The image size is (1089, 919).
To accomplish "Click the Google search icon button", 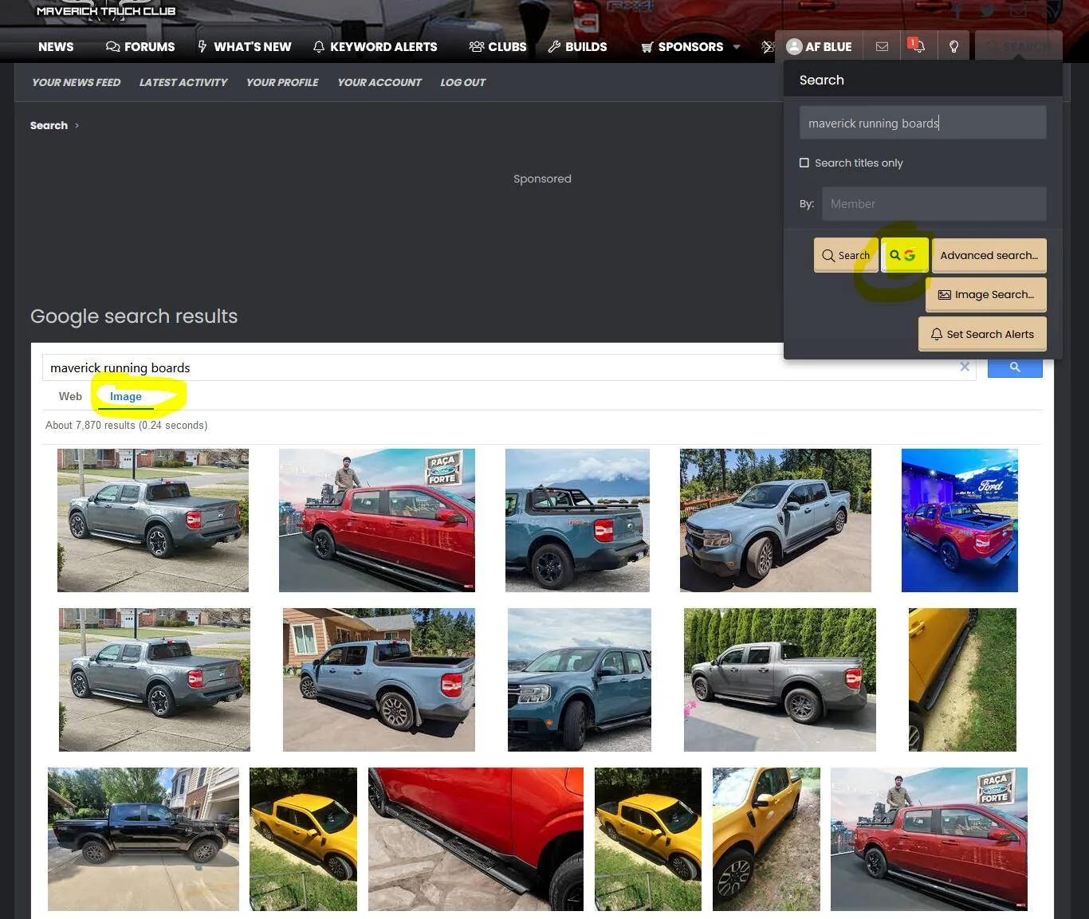I will [x=903, y=255].
